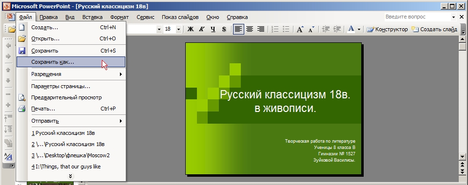Image resolution: width=468 pixels, height=185 pixels.
Task: Expand the Отправить submenu
Action: pyautogui.click(x=71, y=121)
